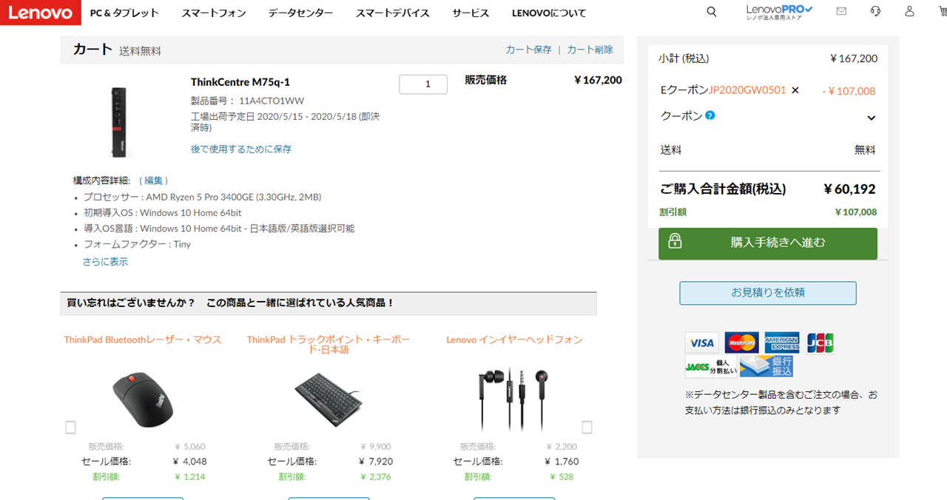Expand configuration details via さらに表示
The height and width of the screenshot is (500, 947).
tap(105, 262)
